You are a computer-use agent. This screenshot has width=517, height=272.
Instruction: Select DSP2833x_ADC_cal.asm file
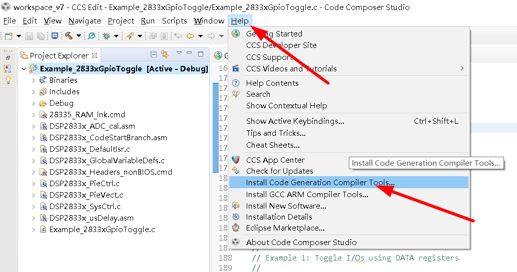[92, 126]
